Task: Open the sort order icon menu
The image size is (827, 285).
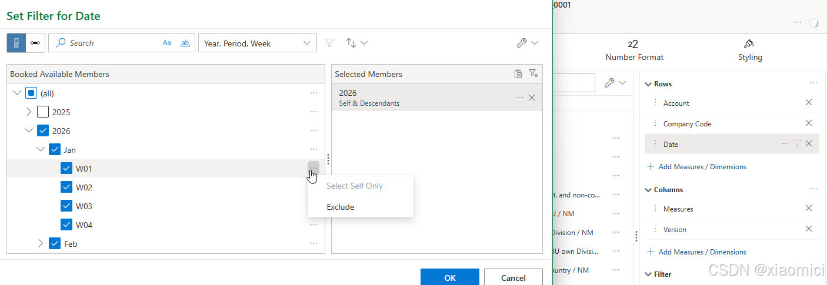Action: point(356,43)
